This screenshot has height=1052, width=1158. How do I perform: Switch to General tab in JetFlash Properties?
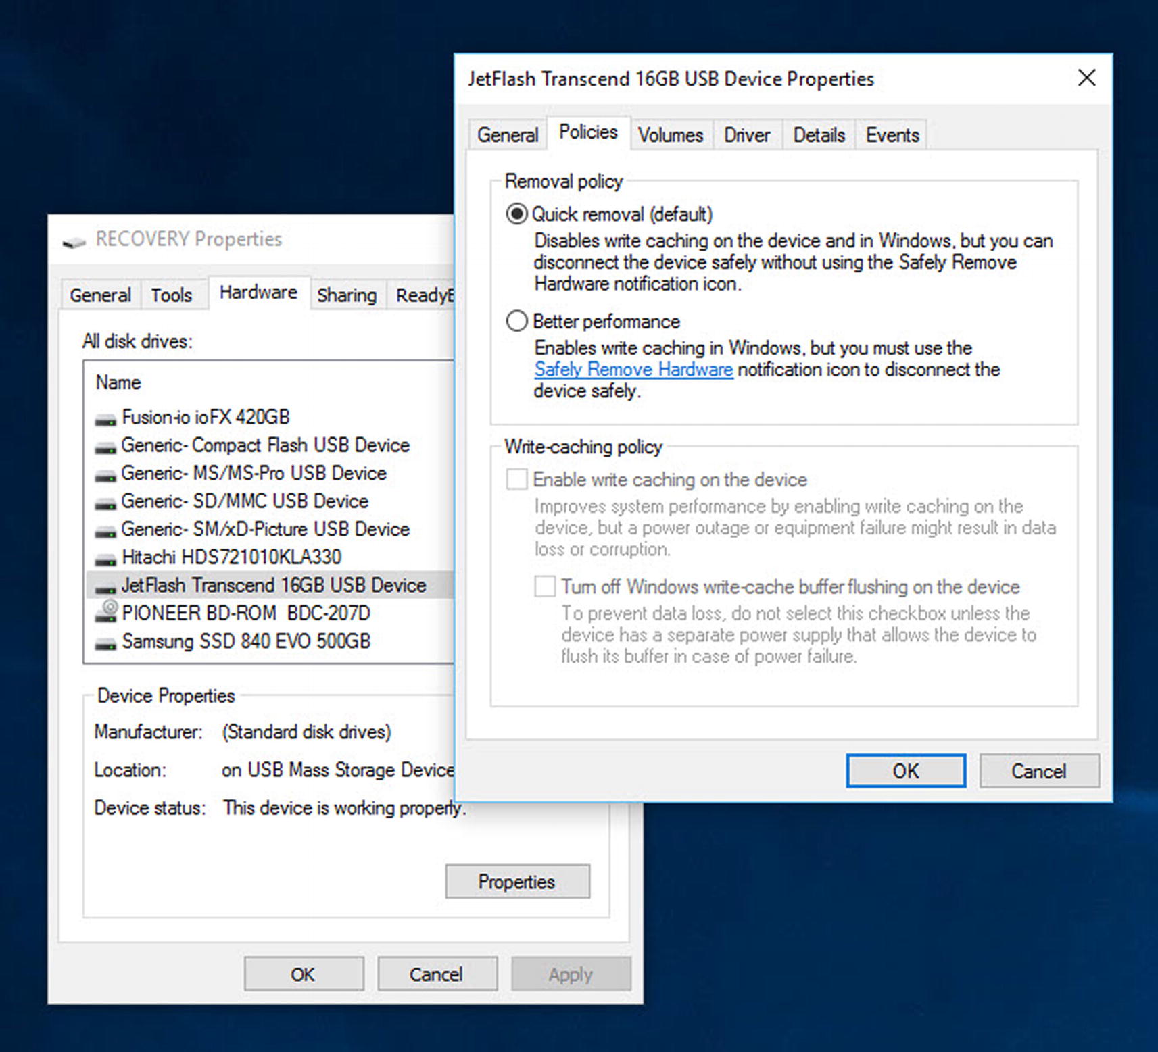click(x=508, y=135)
